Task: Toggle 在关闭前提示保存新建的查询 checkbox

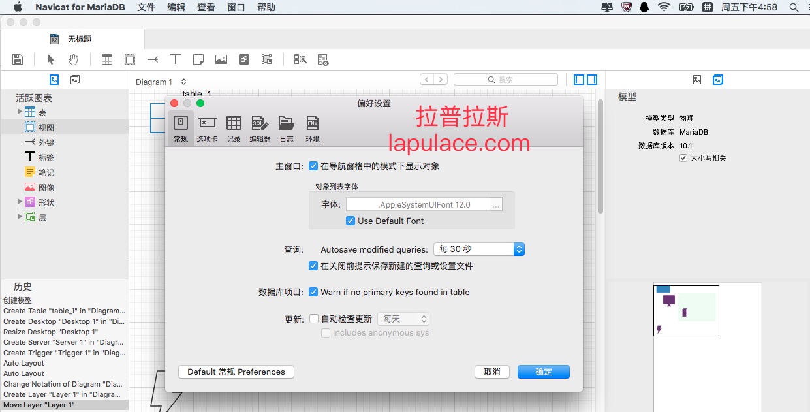Action: click(313, 266)
